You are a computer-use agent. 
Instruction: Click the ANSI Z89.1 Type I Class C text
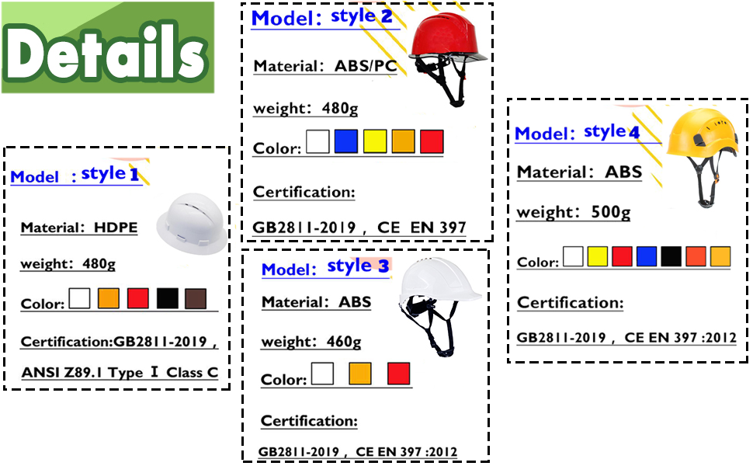coord(120,374)
